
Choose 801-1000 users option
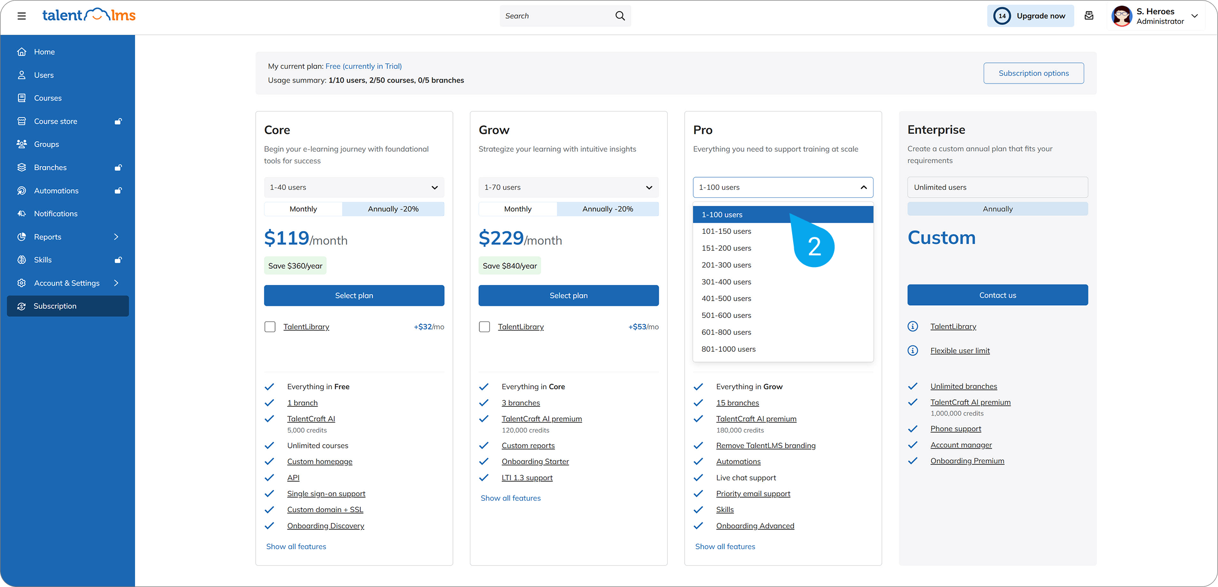(x=783, y=349)
